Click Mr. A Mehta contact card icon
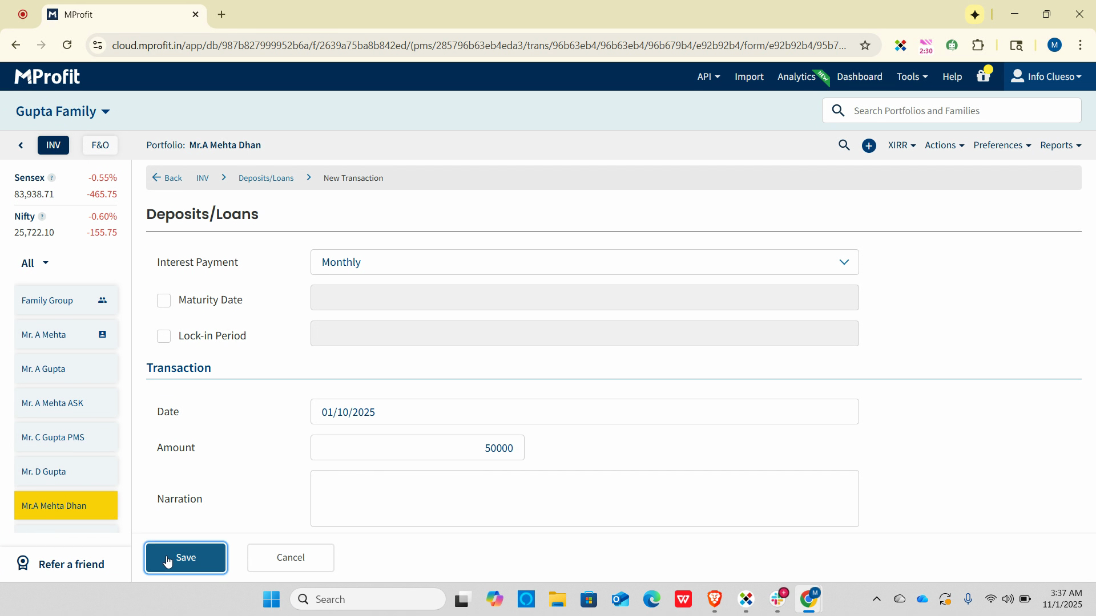 pyautogui.click(x=102, y=335)
